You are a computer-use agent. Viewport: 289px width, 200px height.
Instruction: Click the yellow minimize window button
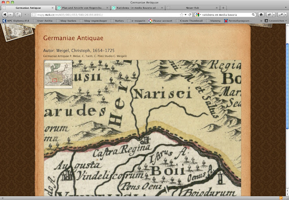(x=8, y=2)
